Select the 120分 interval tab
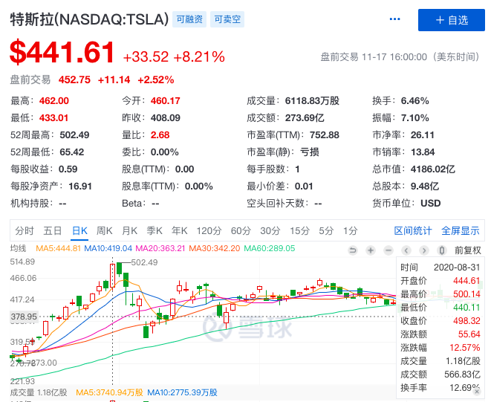Viewport: 491px width, 402px height. point(209,230)
